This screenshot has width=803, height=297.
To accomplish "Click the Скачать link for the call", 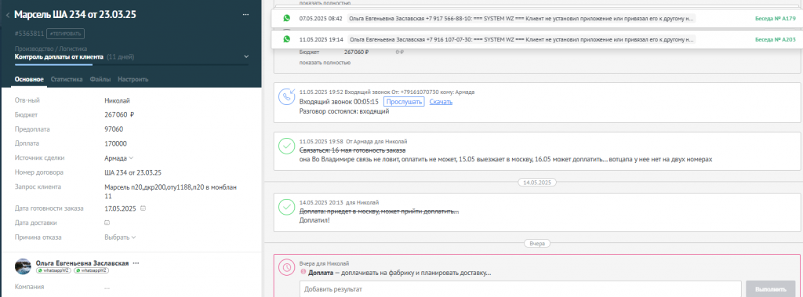I will [x=441, y=102].
